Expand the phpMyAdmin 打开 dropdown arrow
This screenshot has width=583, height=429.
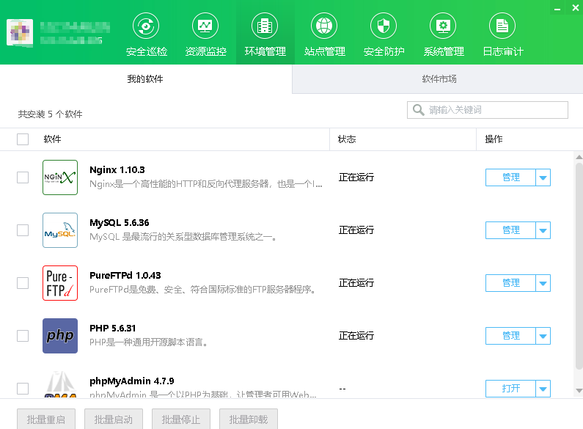(543, 389)
